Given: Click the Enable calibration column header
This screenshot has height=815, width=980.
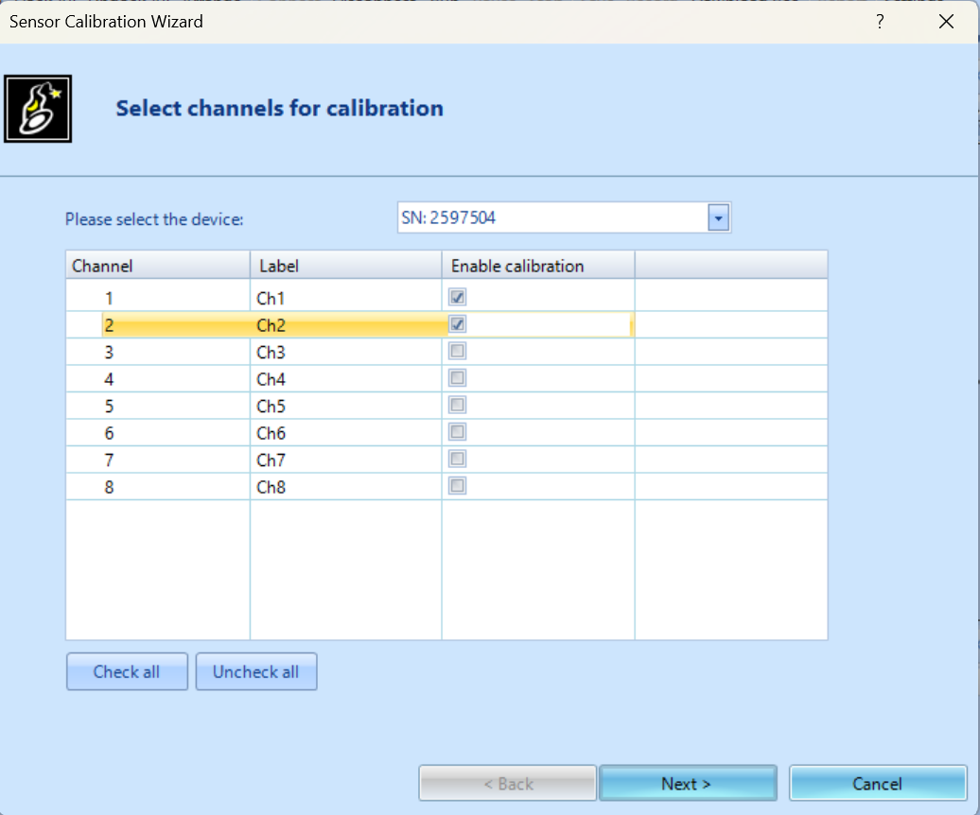Looking at the screenshot, I should tap(537, 266).
